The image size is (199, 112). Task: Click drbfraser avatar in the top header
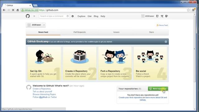[x=143, y=16]
